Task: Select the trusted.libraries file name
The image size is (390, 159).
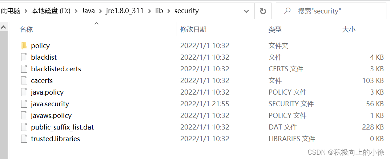Action: click(56, 139)
